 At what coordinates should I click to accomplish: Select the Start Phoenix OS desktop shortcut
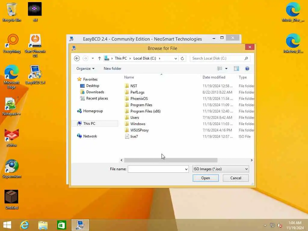(x=35, y=46)
